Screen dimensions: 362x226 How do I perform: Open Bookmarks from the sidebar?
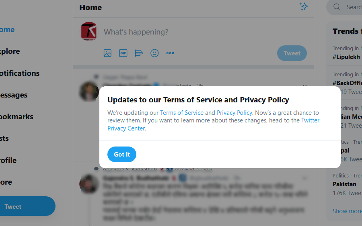16,117
